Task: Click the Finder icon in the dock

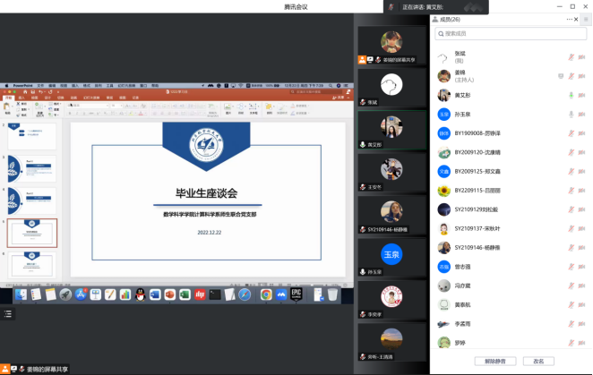Action: (x=20, y=294)
